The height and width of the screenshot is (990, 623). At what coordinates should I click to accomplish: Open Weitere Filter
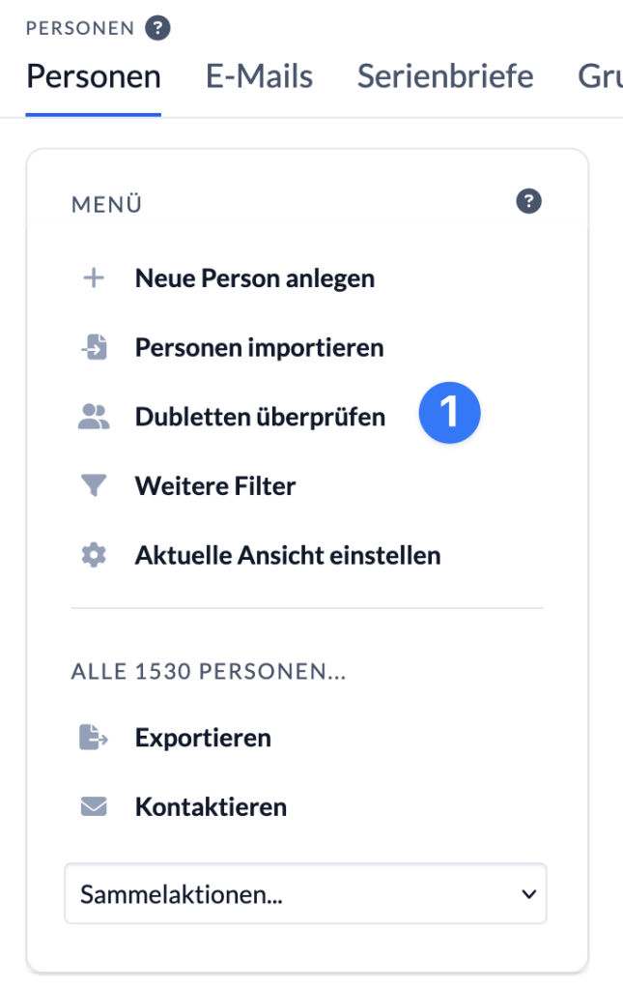tap(212, 485)
